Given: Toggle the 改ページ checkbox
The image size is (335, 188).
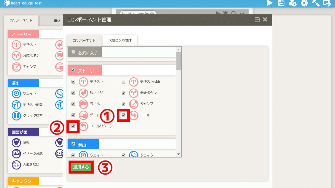Looking at the screenshot, I should coord(73,93).
